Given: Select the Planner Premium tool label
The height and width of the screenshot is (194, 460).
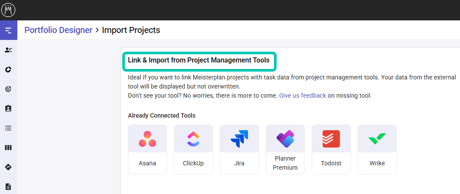Looking at the screenshot, I should [x=285, y=163].
